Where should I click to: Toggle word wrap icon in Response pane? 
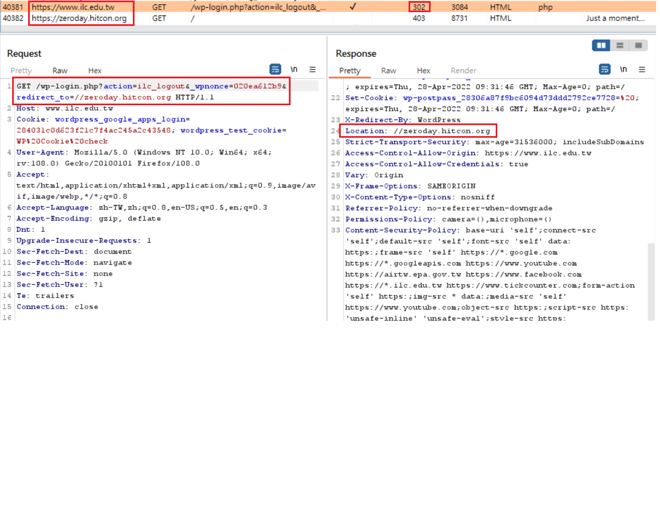(604, 69)
